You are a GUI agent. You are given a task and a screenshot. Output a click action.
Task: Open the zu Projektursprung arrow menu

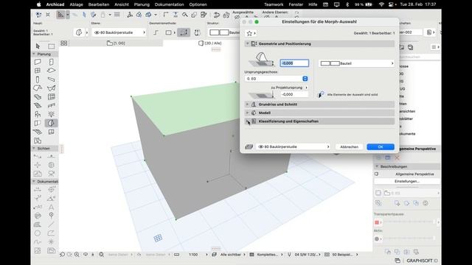[x=307, y=88]
